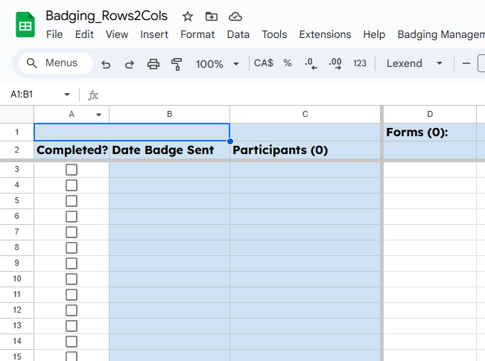Tick the Completed checkbox in row 7
The height and width of the screenshot is (361, 485).
tap(72, 232)
